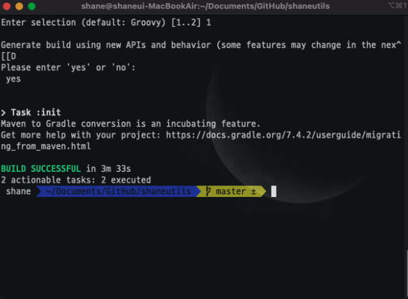Click the ~/Documents/GitHub/shaneutils path segment
This screenshot has width=408, height=299.
[118, 191]
